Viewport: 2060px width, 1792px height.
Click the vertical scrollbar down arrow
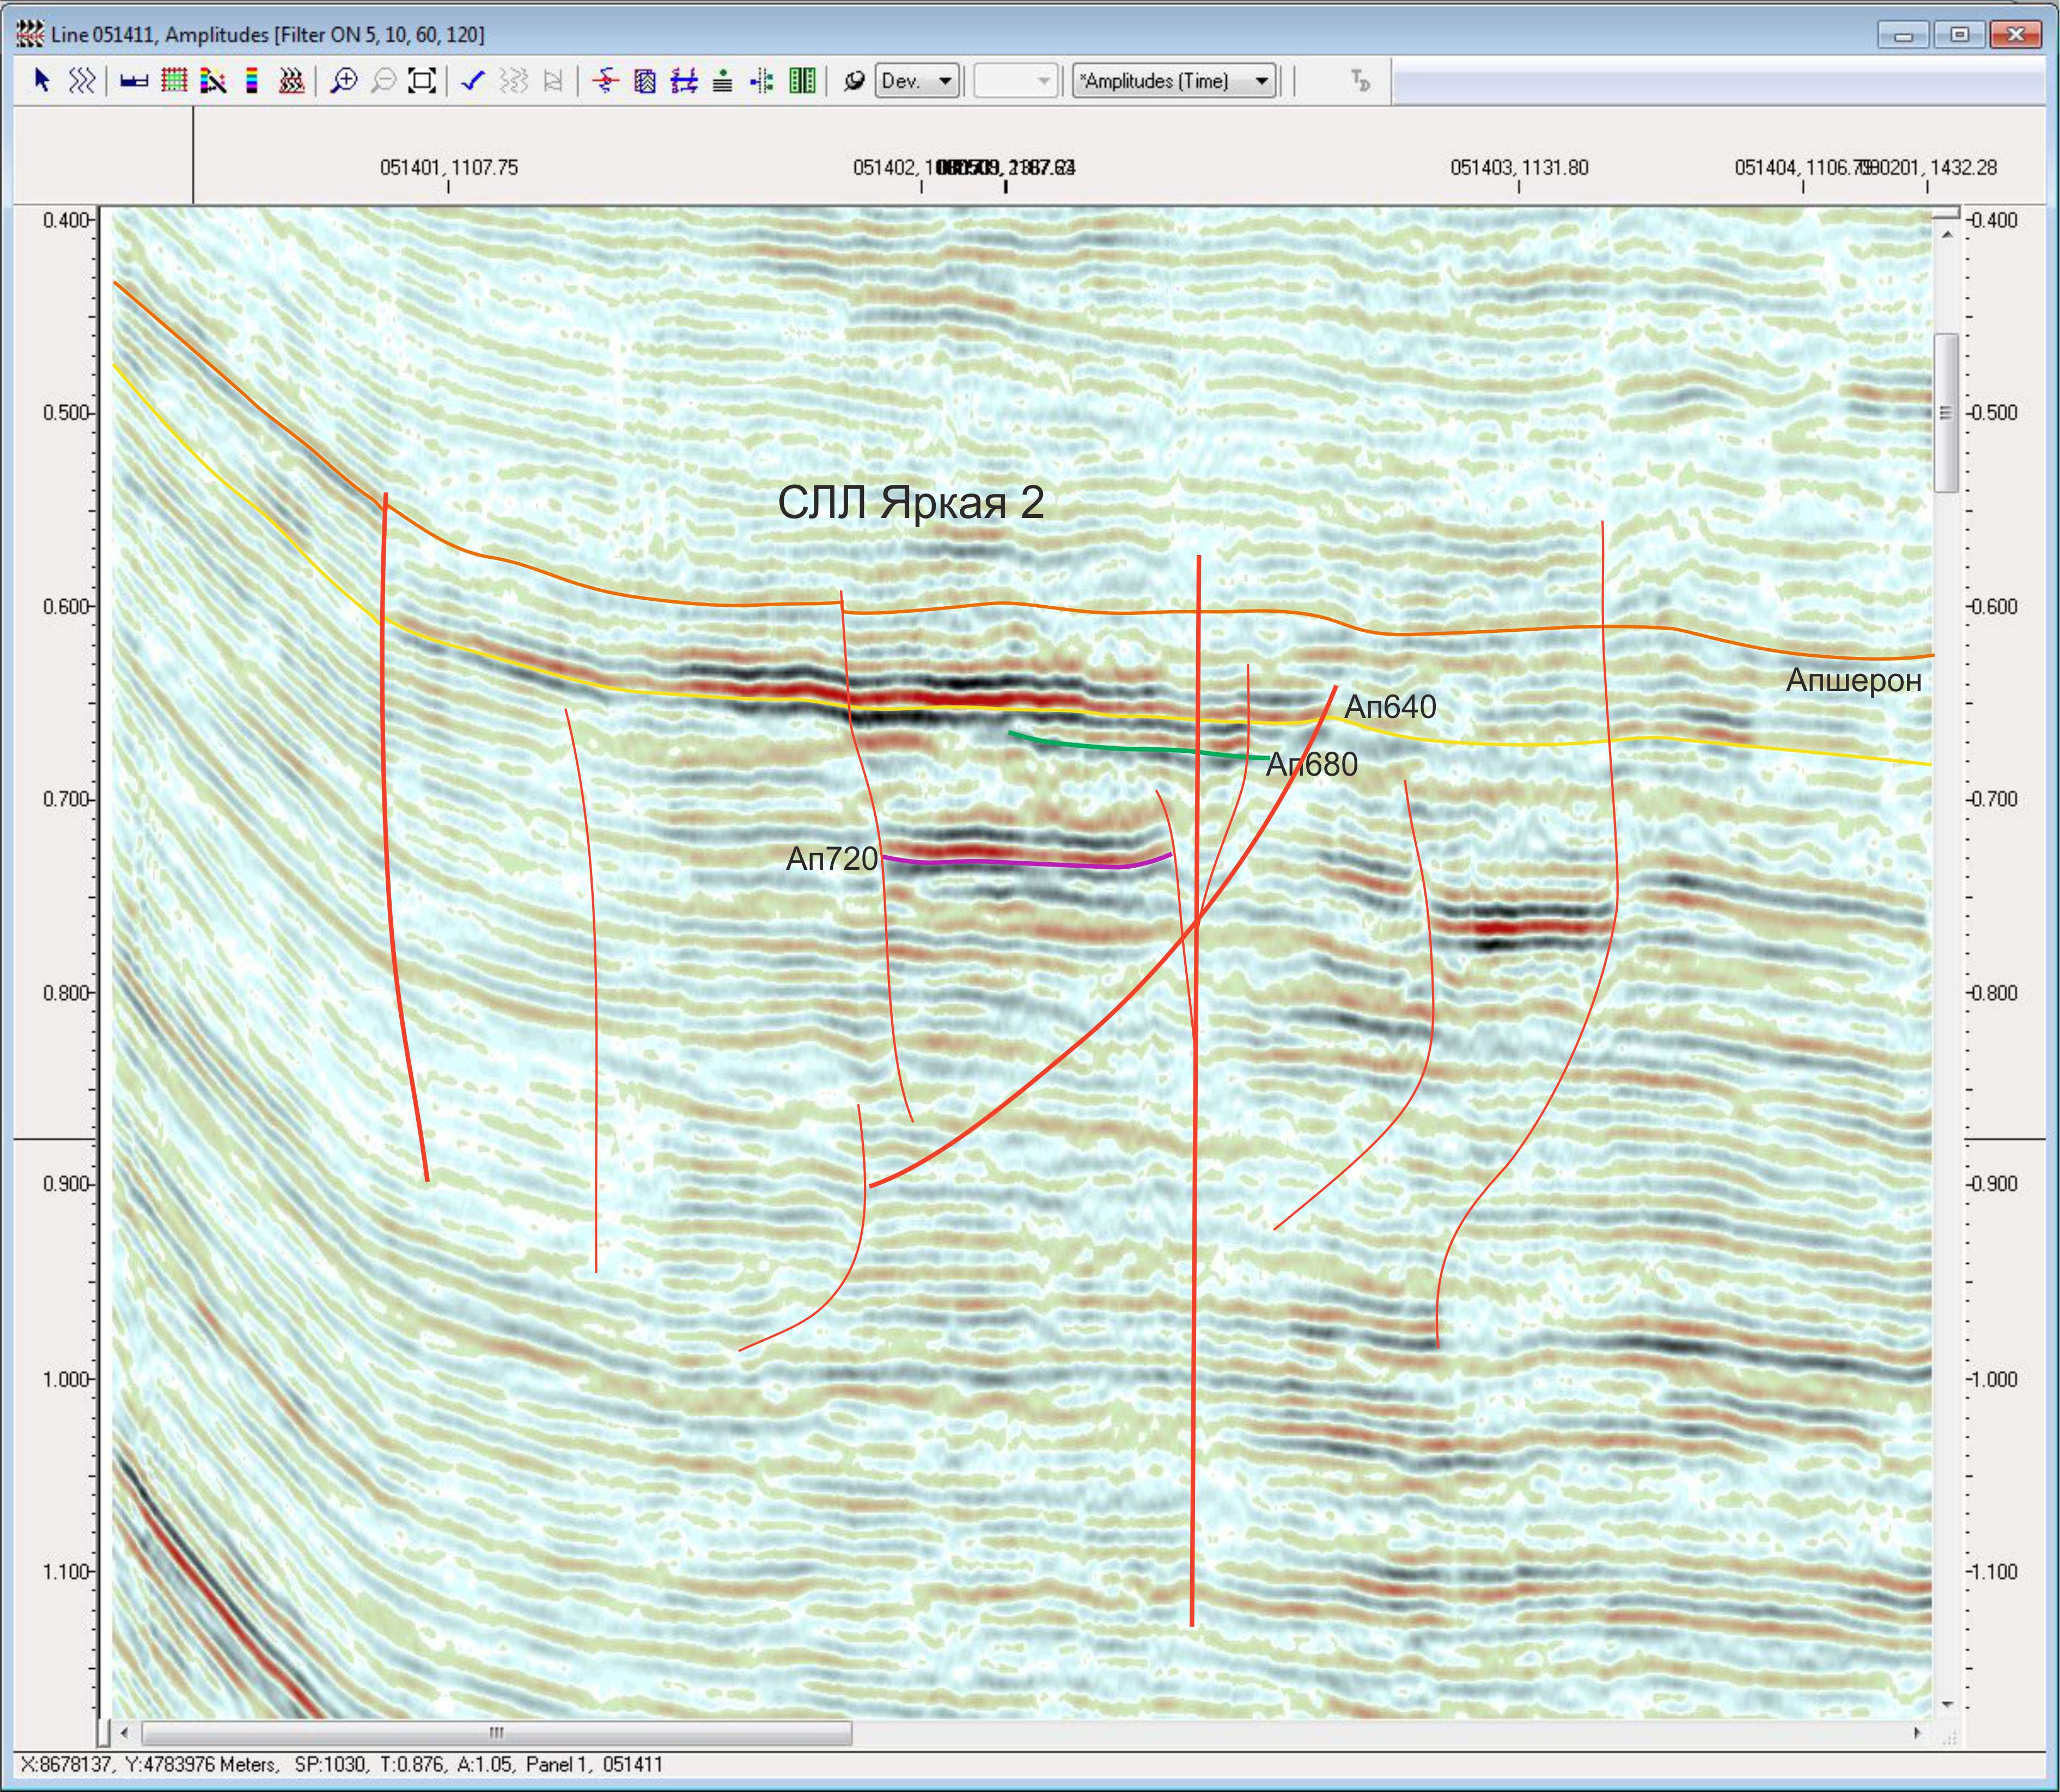(1946, 1704)
